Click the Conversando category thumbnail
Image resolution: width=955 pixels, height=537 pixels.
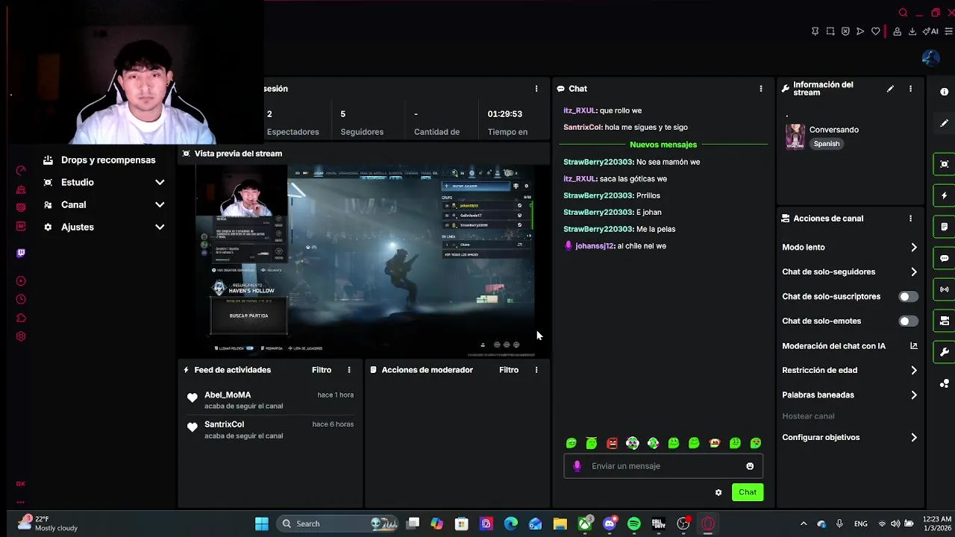point(795,136)
